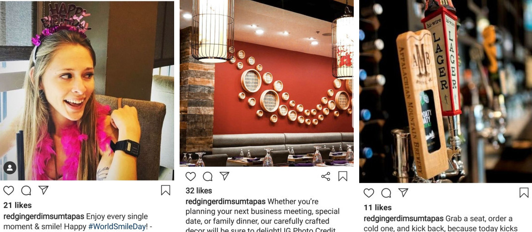
Task: Open comments on the beer tap post
Action: point(386,193)
